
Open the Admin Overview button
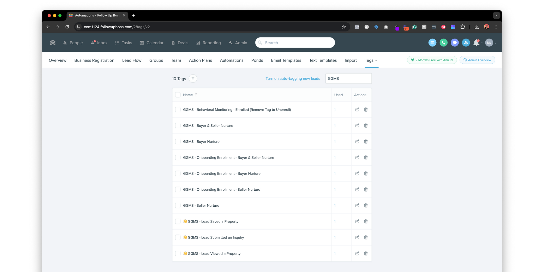(x=477, y=60)
